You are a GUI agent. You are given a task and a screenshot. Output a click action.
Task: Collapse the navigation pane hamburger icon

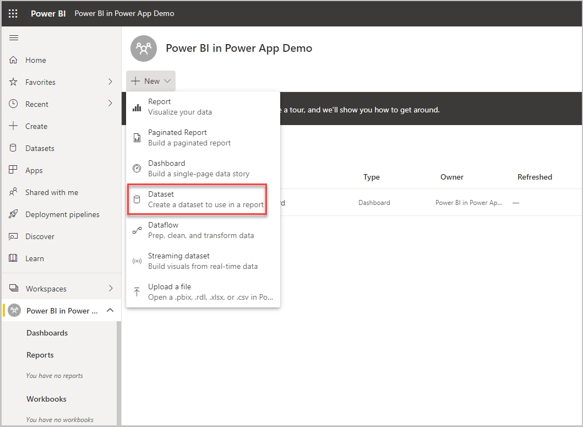tap(14, 37)
